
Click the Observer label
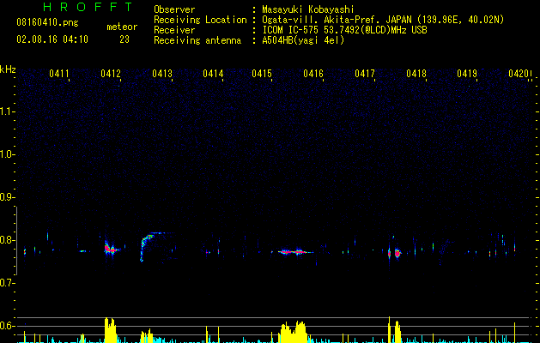point(174,9)
